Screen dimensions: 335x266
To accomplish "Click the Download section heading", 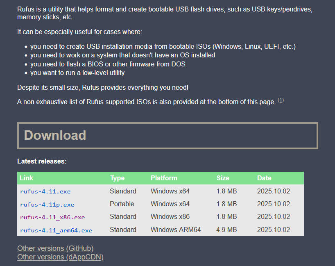I will (x=55, y=135).
